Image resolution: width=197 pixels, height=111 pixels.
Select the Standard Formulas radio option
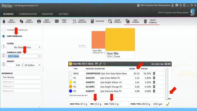(3, 30)
